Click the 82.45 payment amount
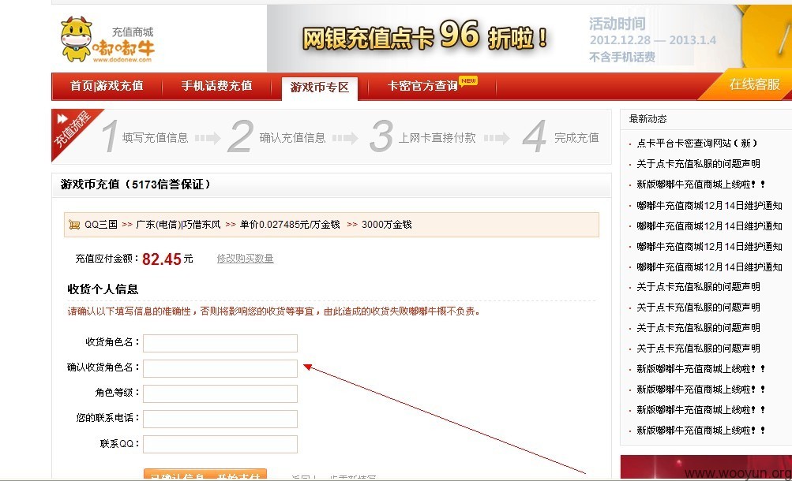Image resolution: width=792 pixels, height=481 pixels. [x=162, y=259]
